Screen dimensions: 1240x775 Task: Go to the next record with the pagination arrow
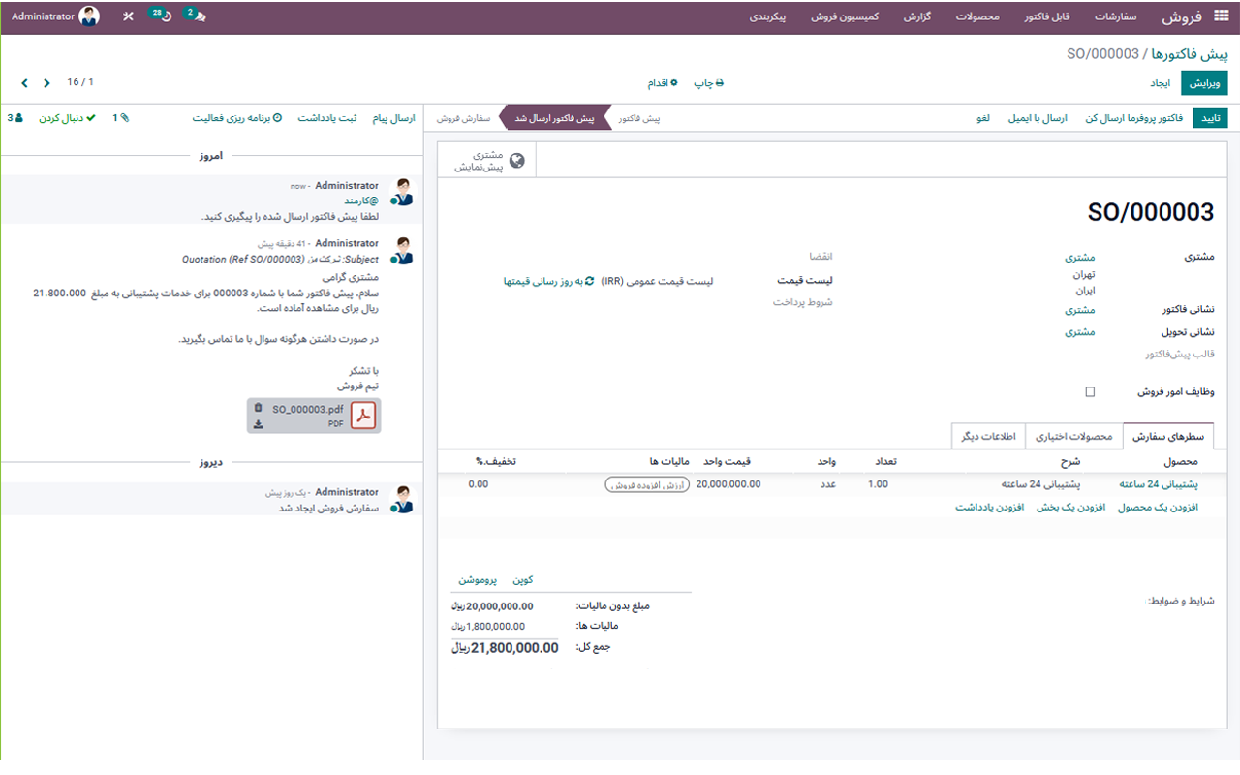point(24,82)
